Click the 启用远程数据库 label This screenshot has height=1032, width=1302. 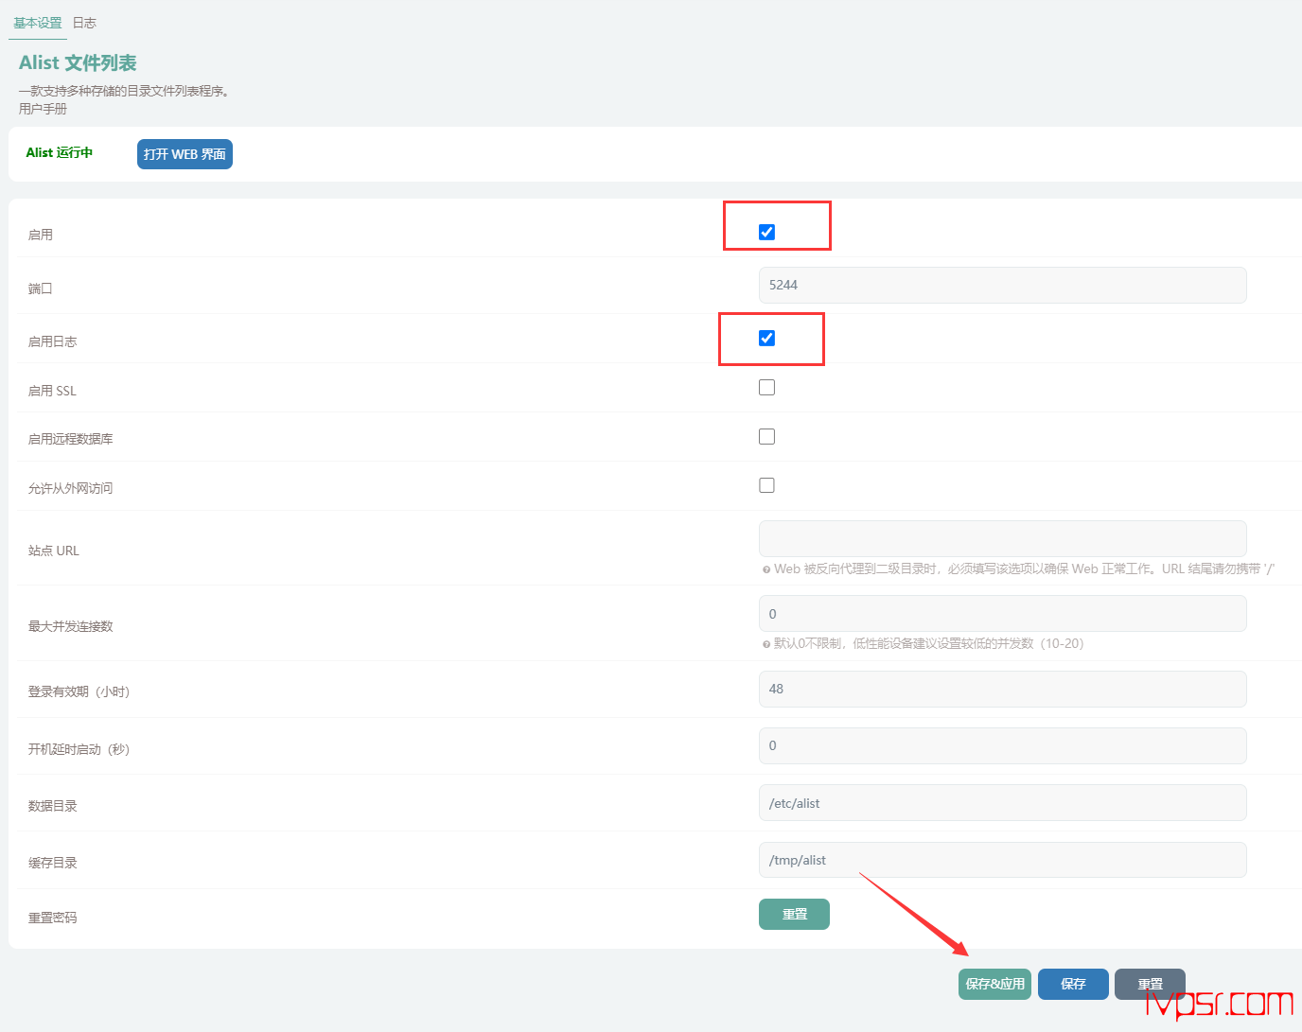pyautogui.click(x=70, y=439)
